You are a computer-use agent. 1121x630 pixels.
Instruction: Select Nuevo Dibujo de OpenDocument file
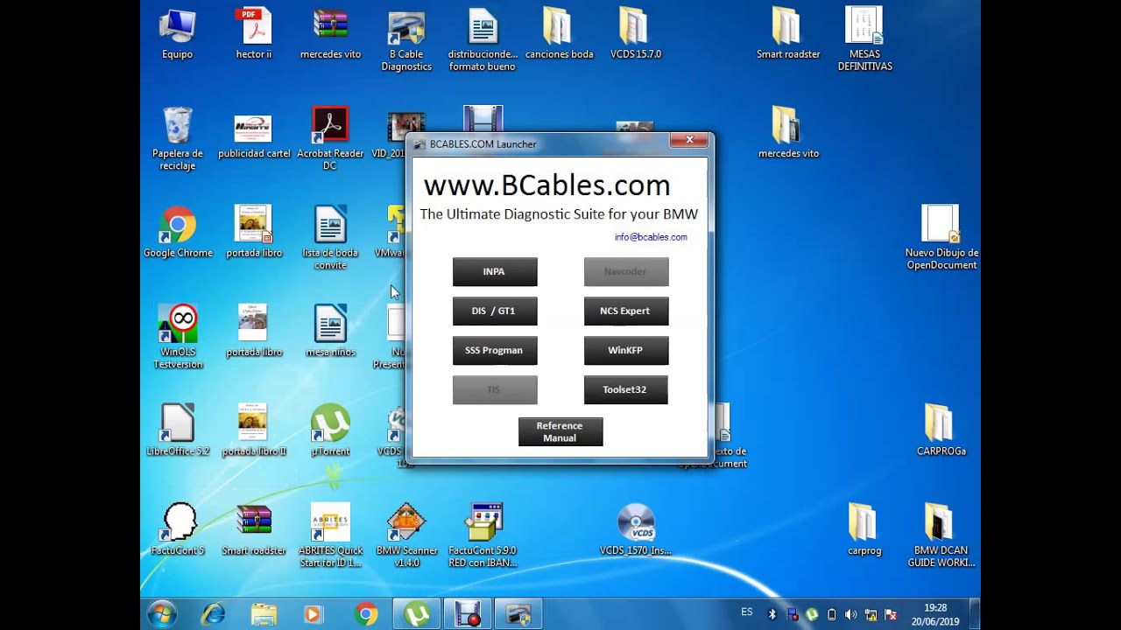tap(941, 239)
